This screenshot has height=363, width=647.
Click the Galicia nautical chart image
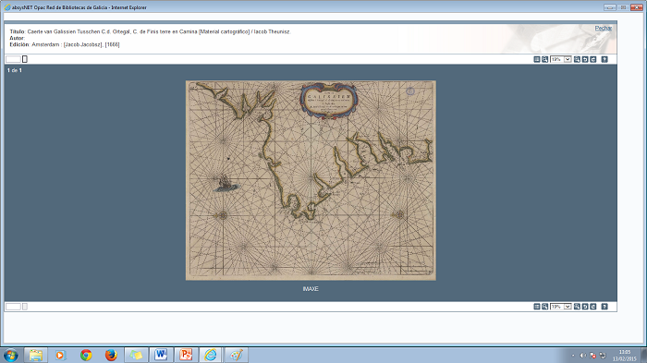point(311,180)
